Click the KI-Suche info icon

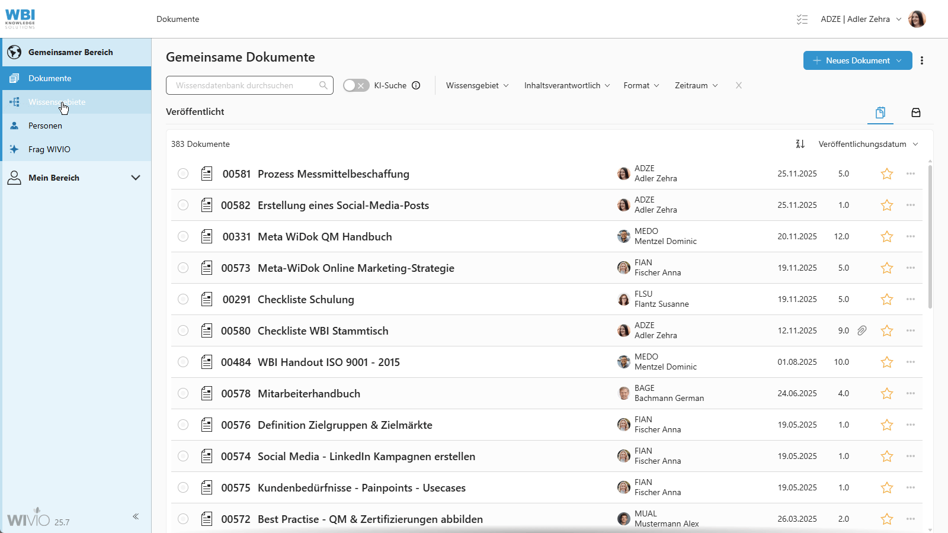(416, 85)
